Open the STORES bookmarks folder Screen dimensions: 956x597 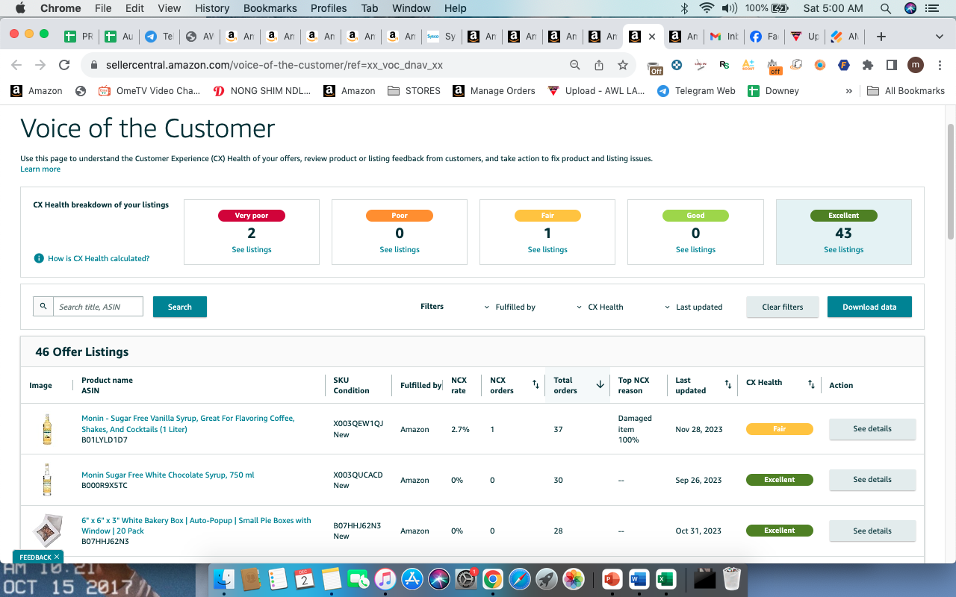pos(414,91)
